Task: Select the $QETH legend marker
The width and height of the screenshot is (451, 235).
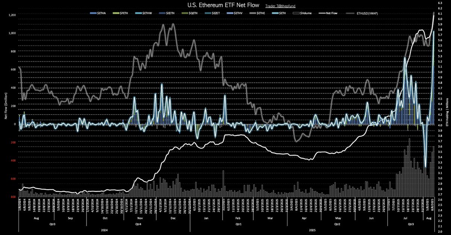Action: (185, 13)
